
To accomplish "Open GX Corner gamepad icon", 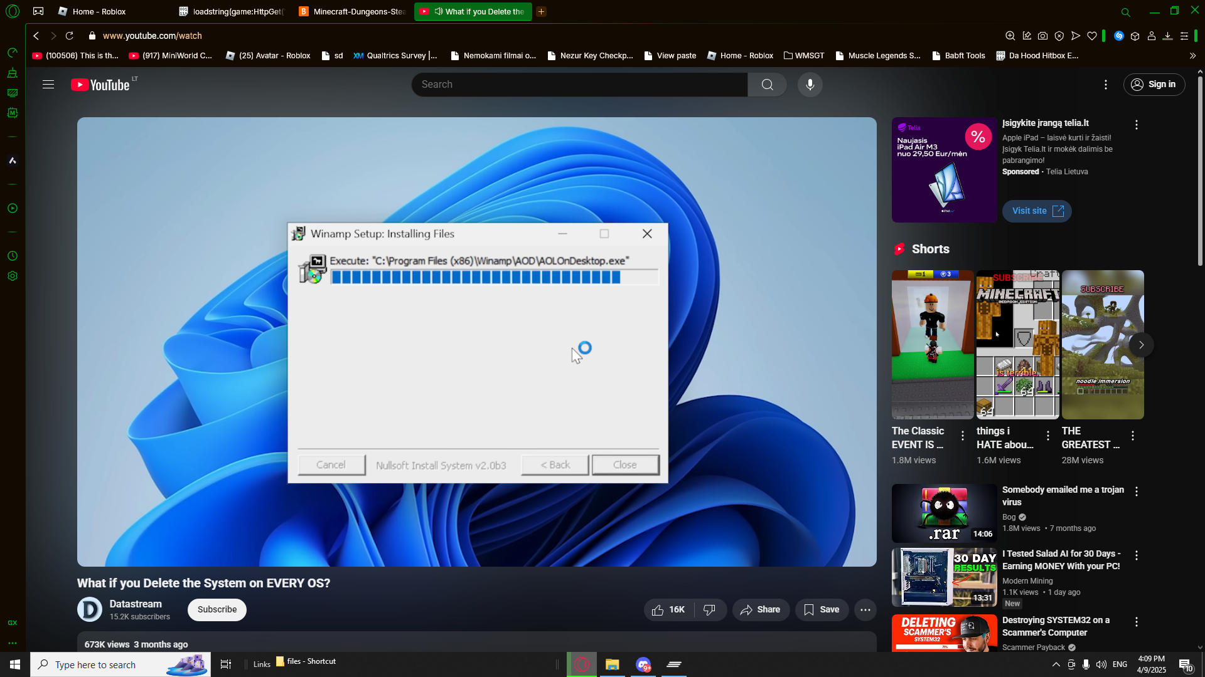I will pyautogui.click(x=38, y=11).
